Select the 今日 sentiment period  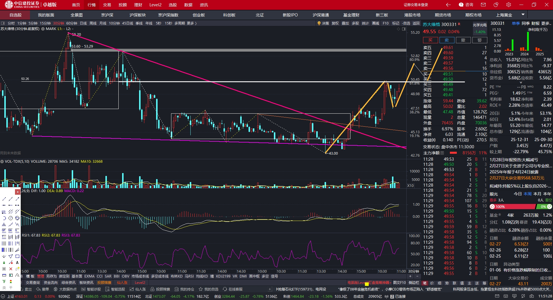click(518, 194)
